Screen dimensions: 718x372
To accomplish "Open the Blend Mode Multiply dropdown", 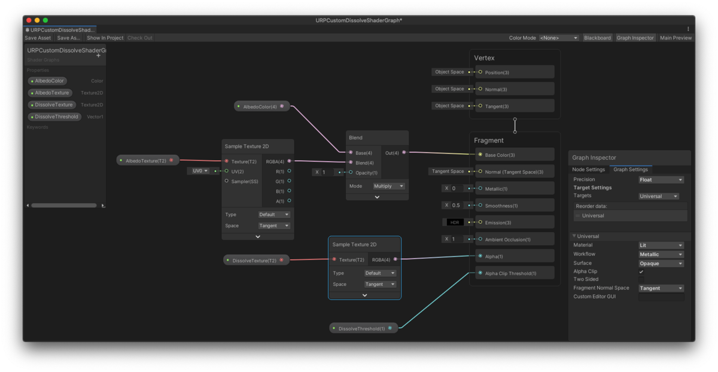I will click(x=389, y=186).
